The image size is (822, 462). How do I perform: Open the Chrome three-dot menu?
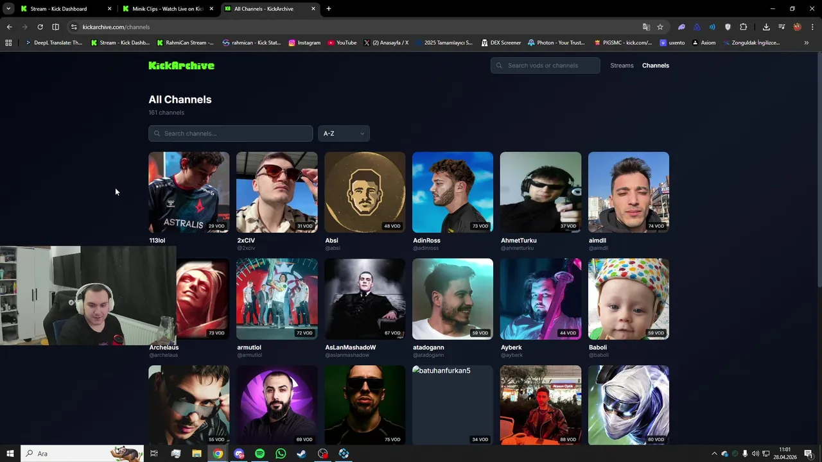click(812, 27)
